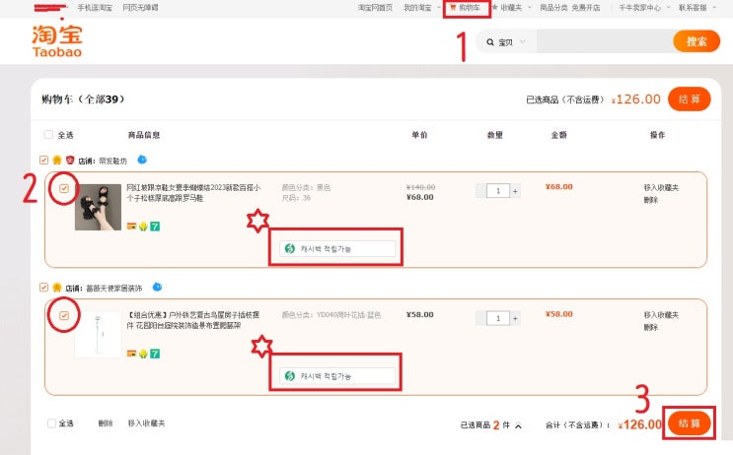Open the 【组合优惠】户外铁艺 product title link

pos(193,320)
